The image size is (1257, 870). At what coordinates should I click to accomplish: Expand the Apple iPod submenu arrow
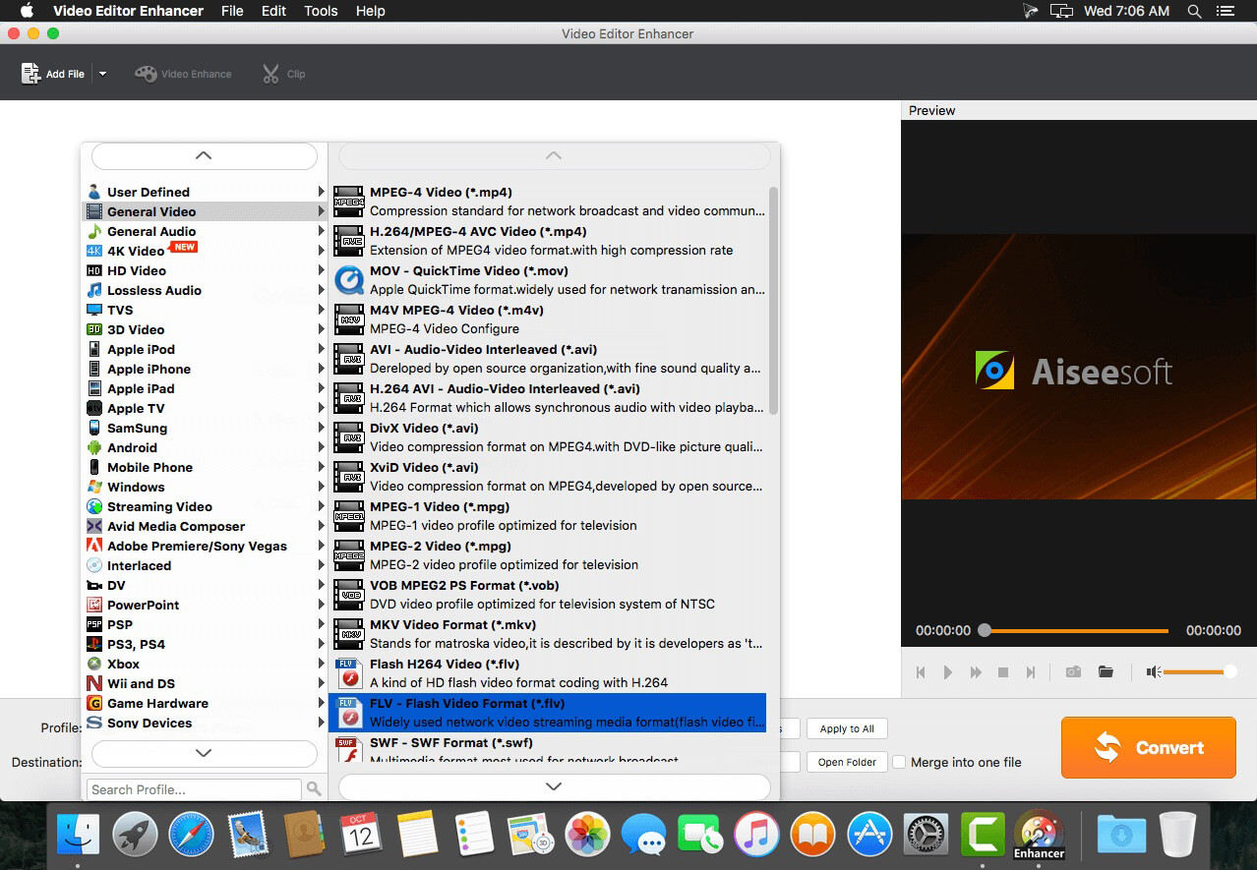point(321,349)
